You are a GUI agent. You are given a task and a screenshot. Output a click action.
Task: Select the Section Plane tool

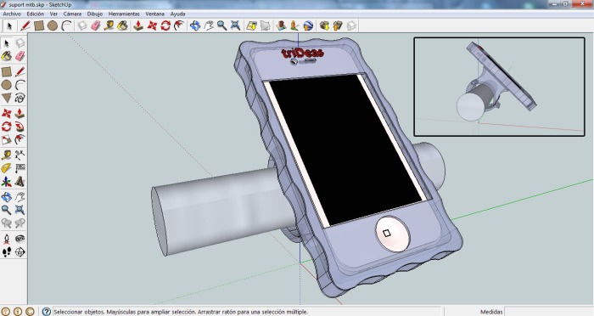20,252
